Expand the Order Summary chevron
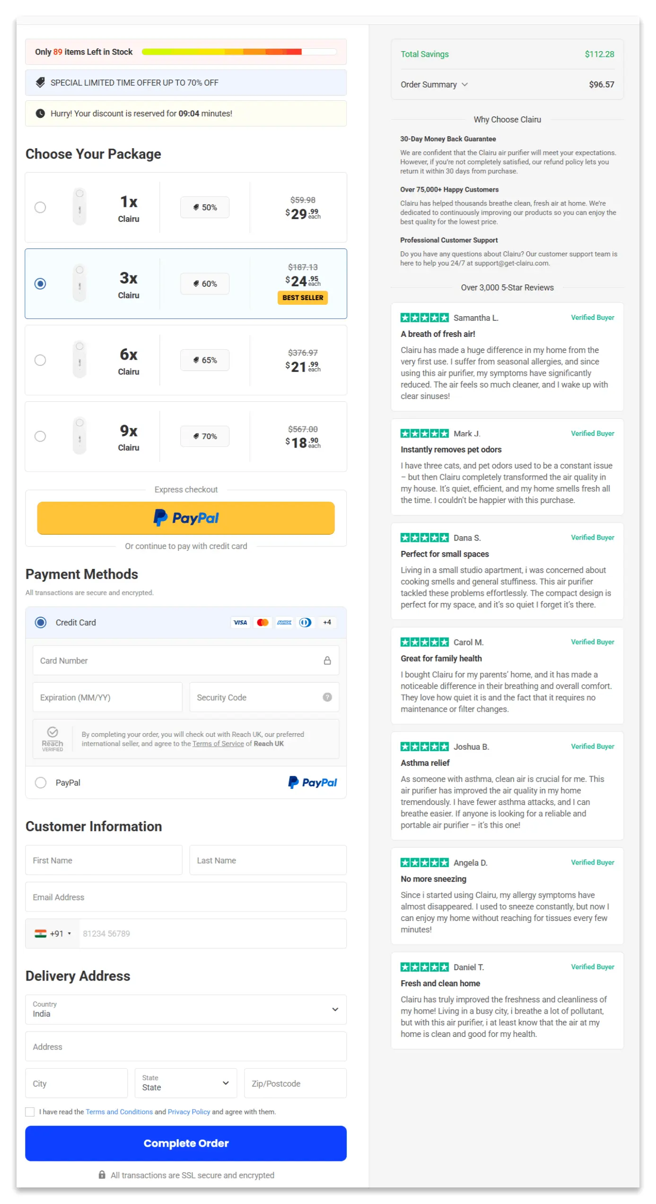The height and width of the screenshot is (1204, 656). tap(465, 84)
